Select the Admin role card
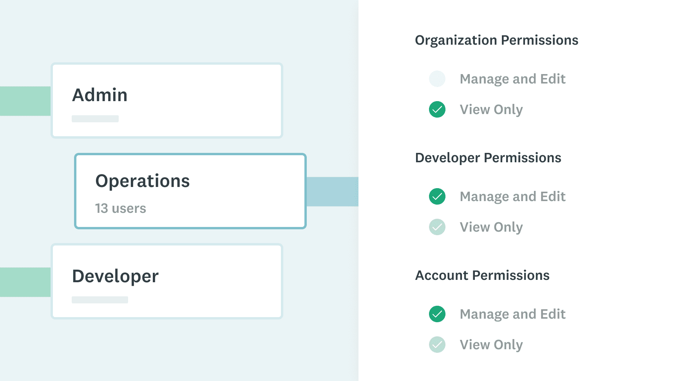677x381 pixels. click(167, 101)
